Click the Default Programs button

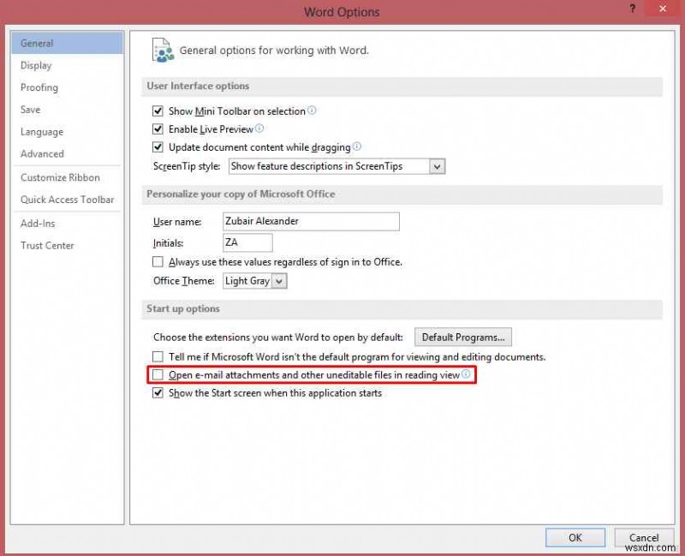(463, 337)
